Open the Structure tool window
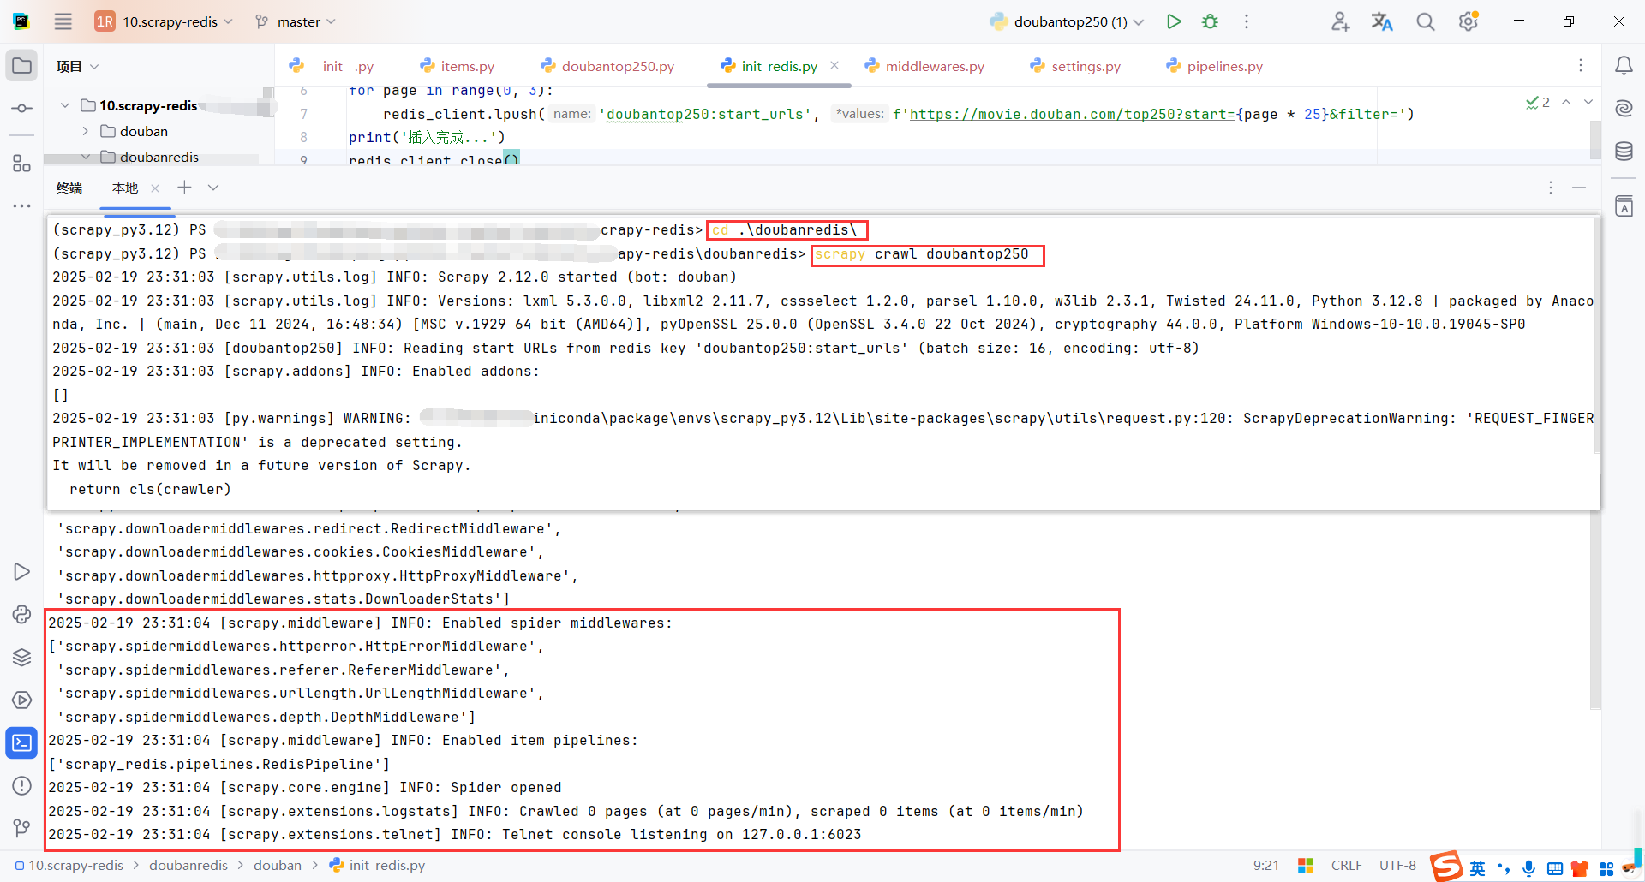The image size is (1645, 882). click(21, 164)
